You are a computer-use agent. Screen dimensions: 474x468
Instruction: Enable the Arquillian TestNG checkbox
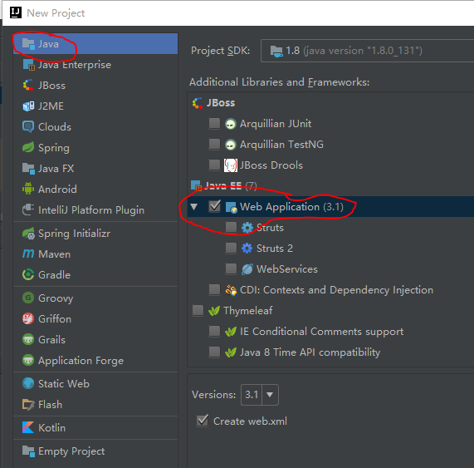pos(215,144)
